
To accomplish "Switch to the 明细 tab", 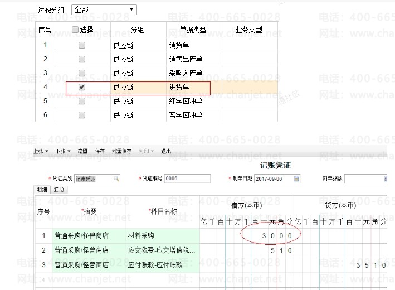I will [42, 190].
